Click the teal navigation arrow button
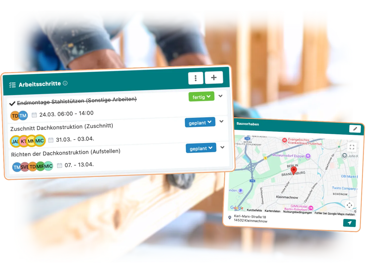Image resolution: width=367 pixels, height=273 pixels. point(349,223)
